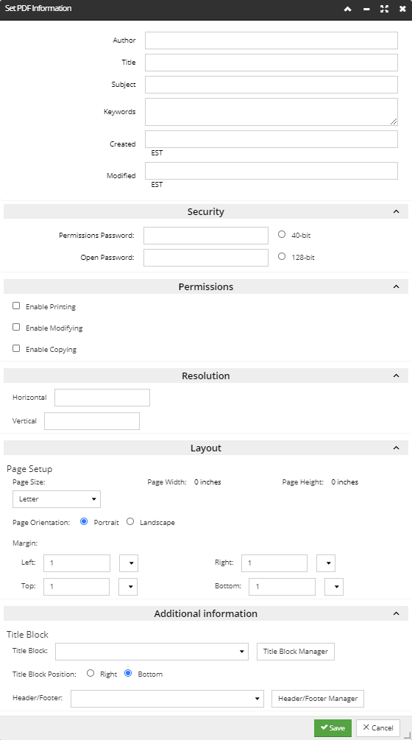Open the Header/Footer dropdown
Image resolution: width=412 pixels, height=740 pixels.
tap(167, 699)
